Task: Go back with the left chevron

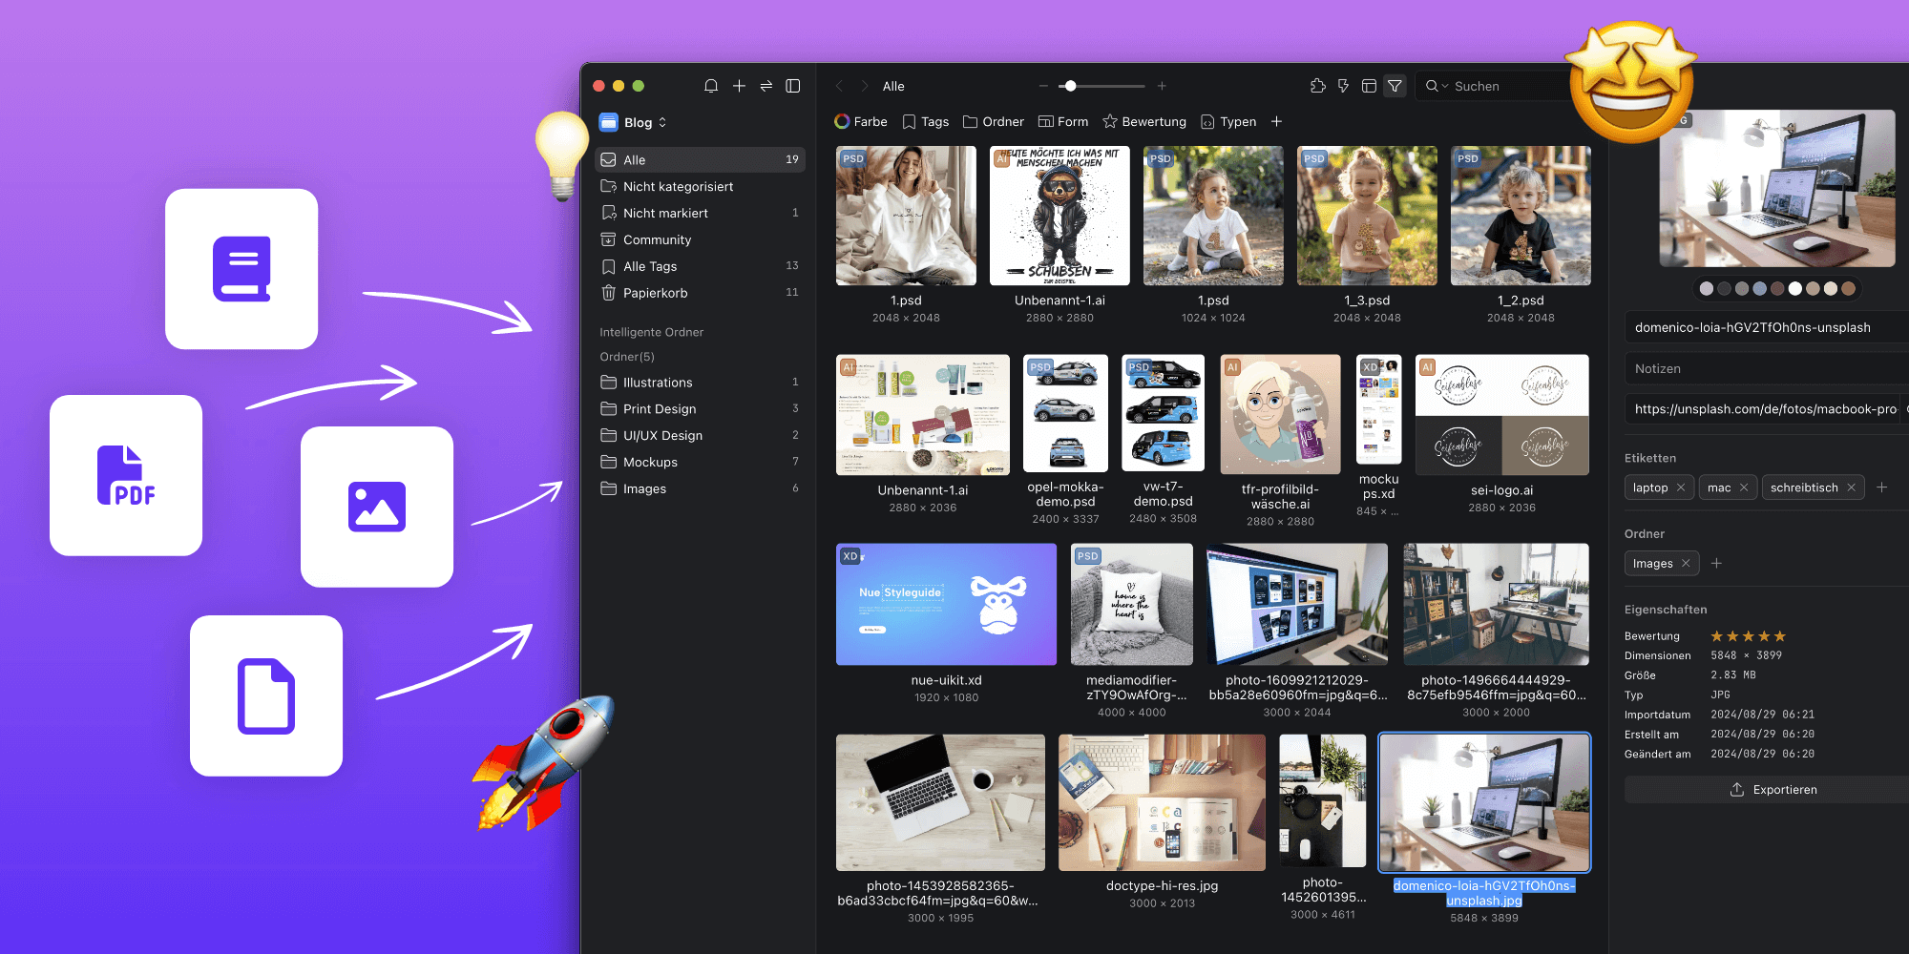Action: (x=839, y=86)
